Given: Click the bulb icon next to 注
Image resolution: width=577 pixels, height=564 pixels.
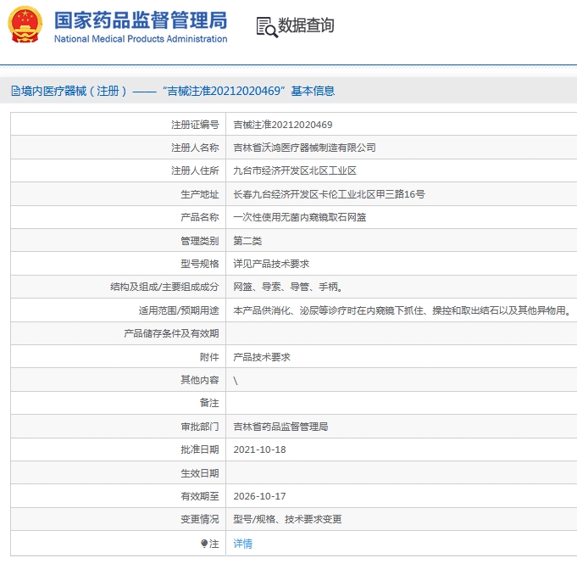Looking at the screenshot, I should click(204, 544).
